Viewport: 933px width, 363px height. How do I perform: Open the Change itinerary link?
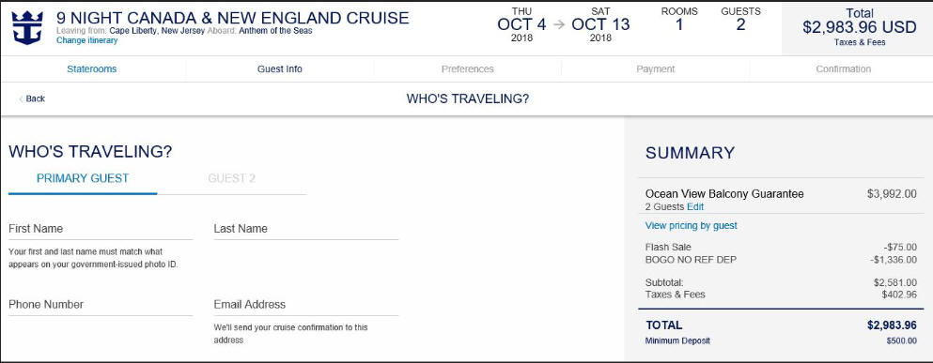86,40
